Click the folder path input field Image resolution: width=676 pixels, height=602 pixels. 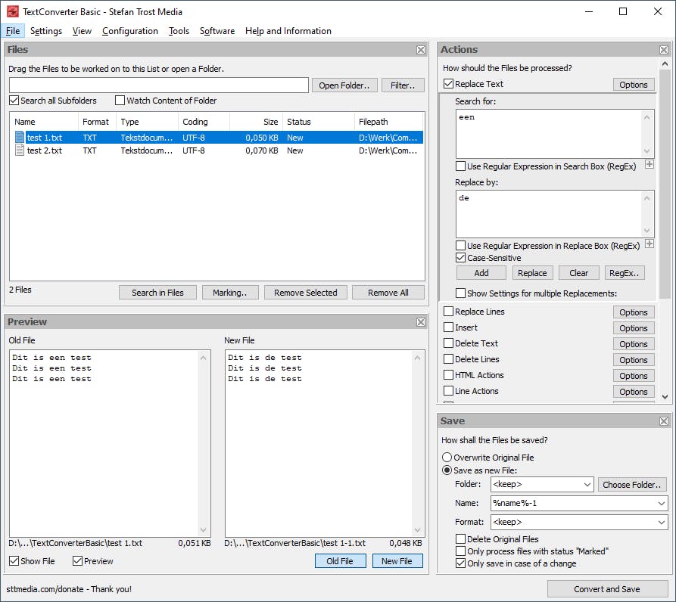point(159,85)
